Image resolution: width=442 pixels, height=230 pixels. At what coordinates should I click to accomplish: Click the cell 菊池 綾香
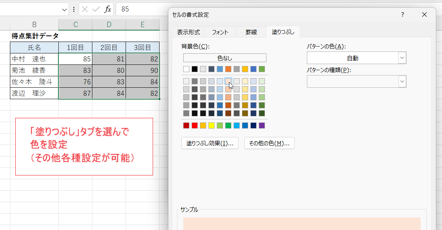coord(34,71)
